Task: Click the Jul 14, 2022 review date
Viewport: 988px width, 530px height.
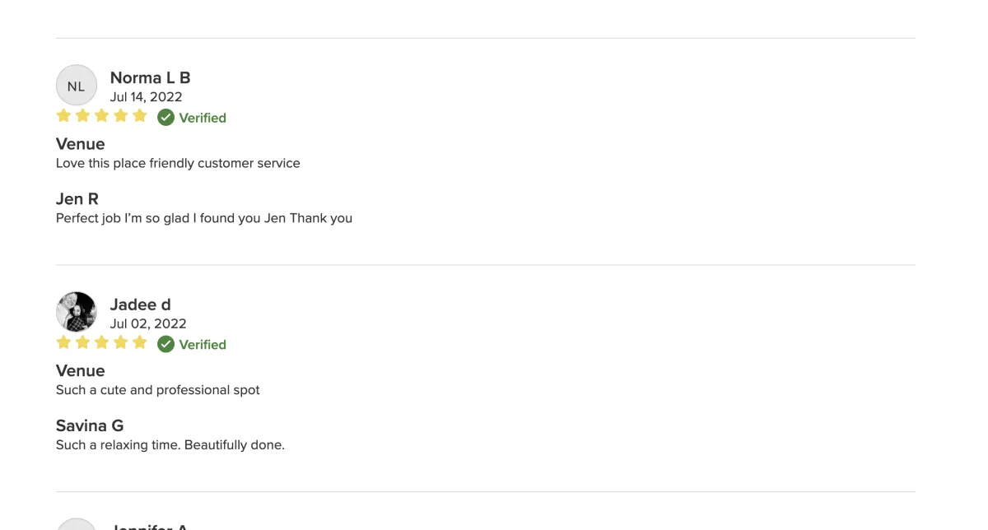Action: click(146, 97)
